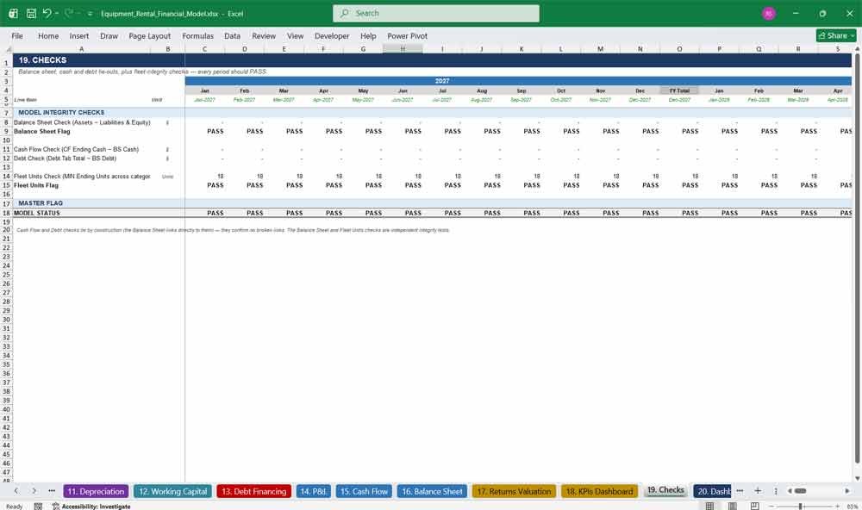Click the Share button
This screenshot has height=510, width=862.
tap(836, 35)
